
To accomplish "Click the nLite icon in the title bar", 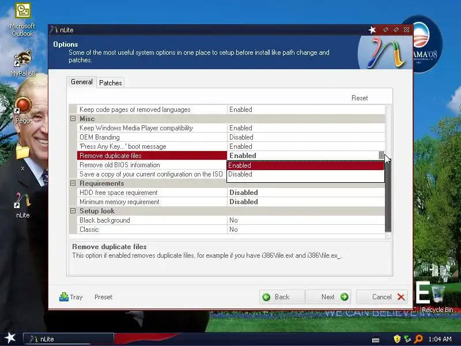I will coord(54,30).
